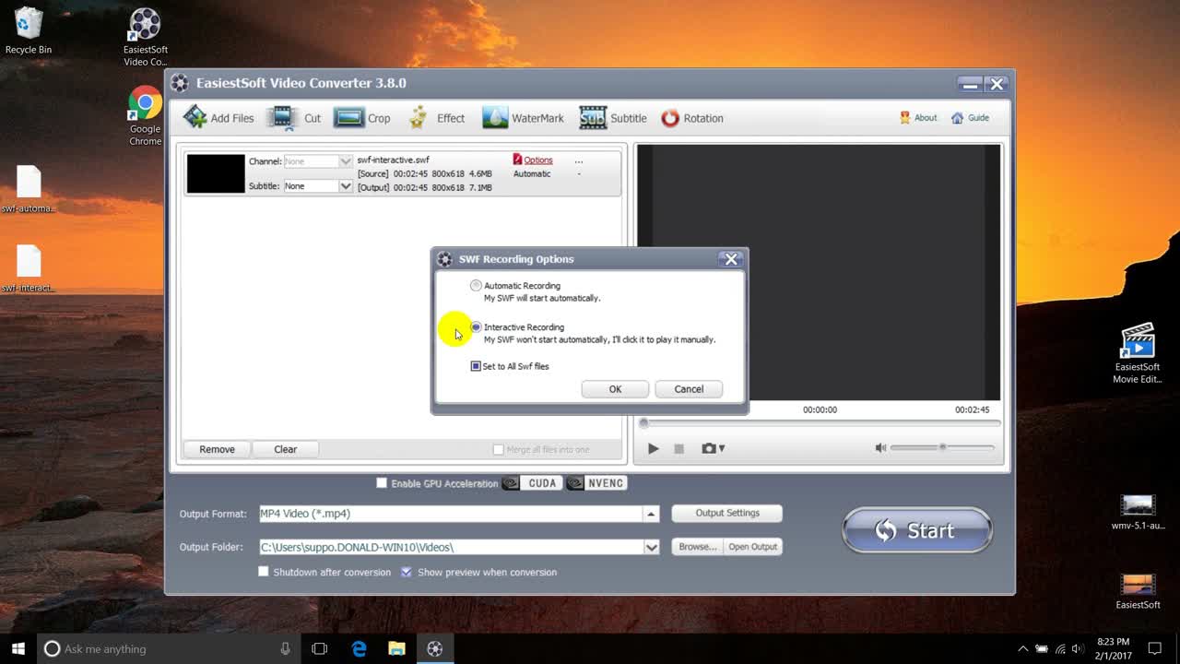Expand the Subtitle dropdown in file row

pyautogui.click(x=346, y=186)
